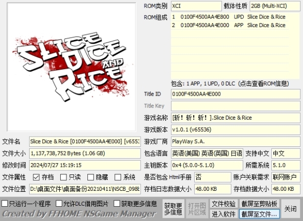Run 文件校验 file verification
Image resolution: width=303 pixels, height=221 pixels.
(x=224, y=204)
